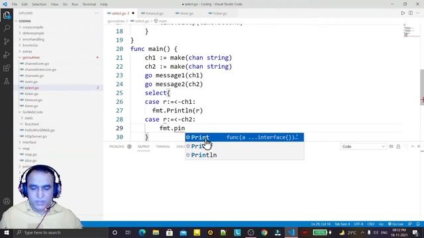
Task: Open the Accounts icon in activity bar
Action: [7, 201]
